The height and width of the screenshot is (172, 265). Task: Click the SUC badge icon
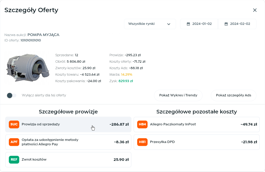pyautogui.click(x=14, y=124)
